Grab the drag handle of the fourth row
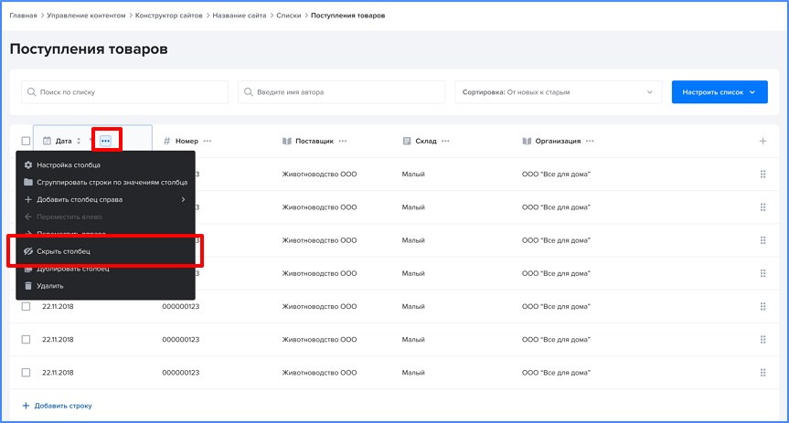This screenshot has width=789, height=423. 762,273
